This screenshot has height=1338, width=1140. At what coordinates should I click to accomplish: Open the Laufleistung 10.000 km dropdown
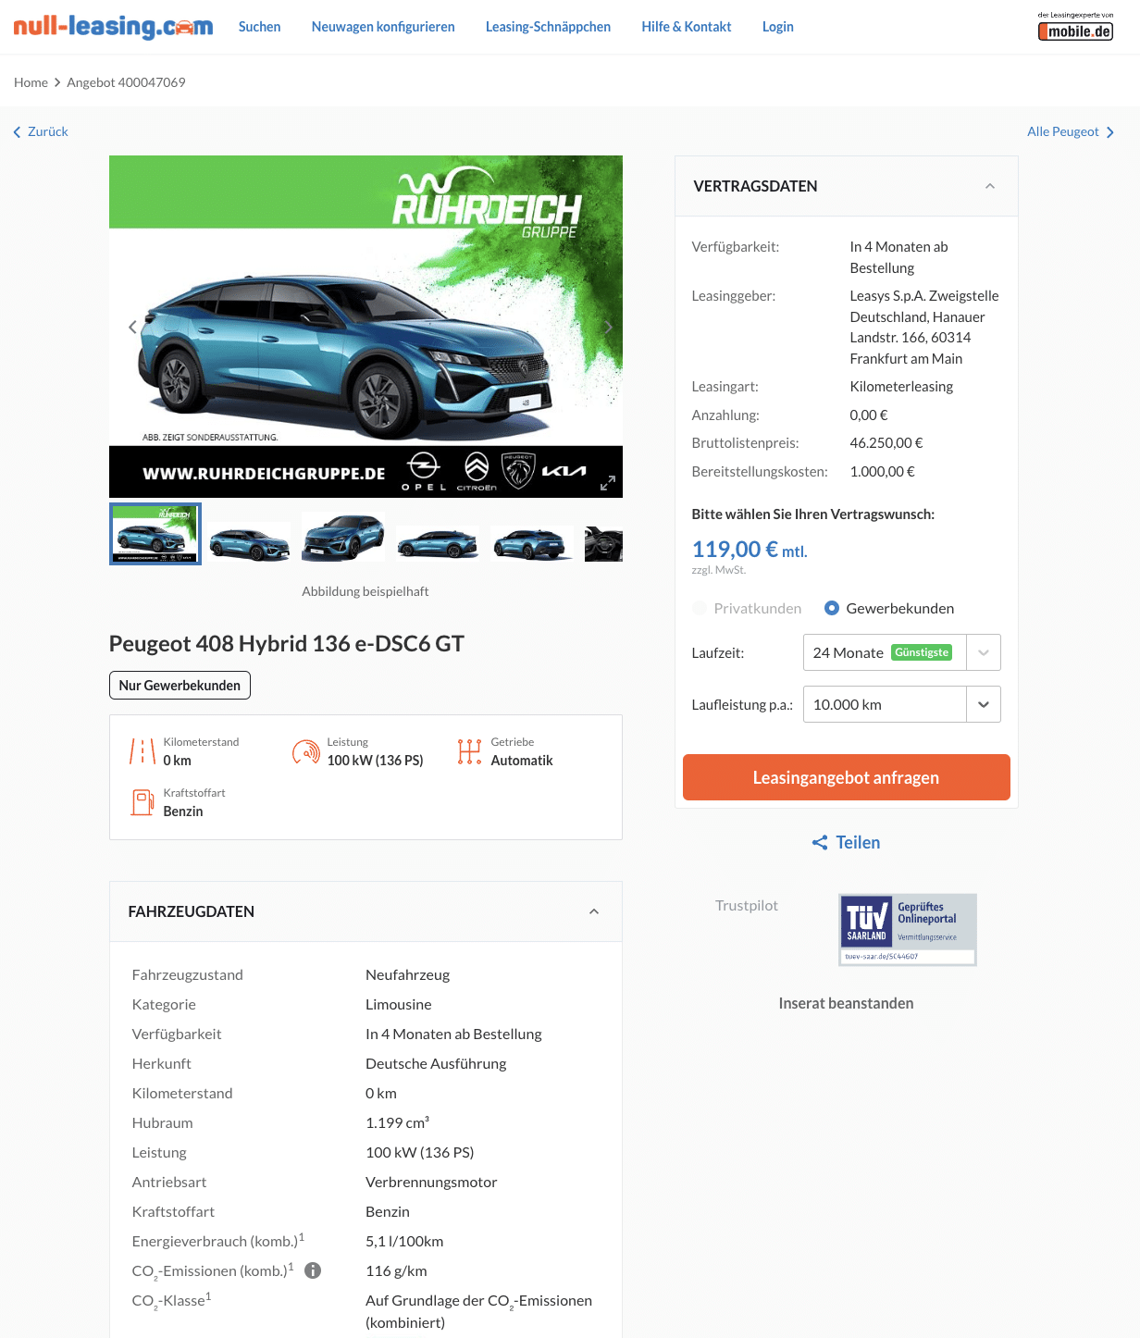[901, 704]
